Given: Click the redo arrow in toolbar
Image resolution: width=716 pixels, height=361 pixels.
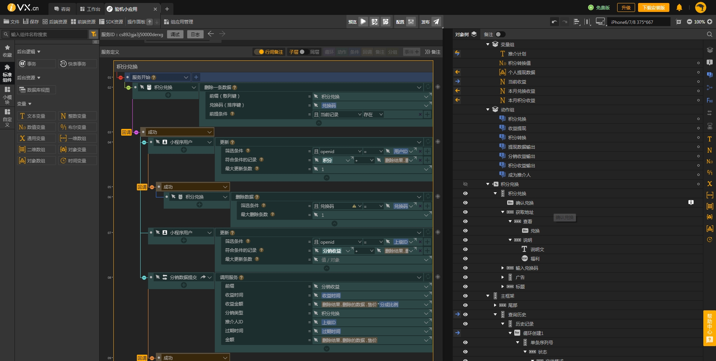Looking at the screenshot, I should pos(565,22).
